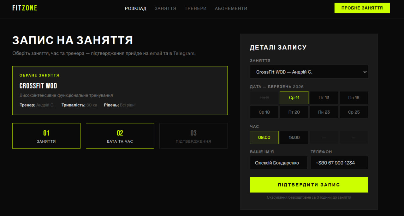Viewport: 404px width, 216px height.
Task: Click the ПІДТВЕРДИТИ ЗАПИС button
Action: (309, 184)
